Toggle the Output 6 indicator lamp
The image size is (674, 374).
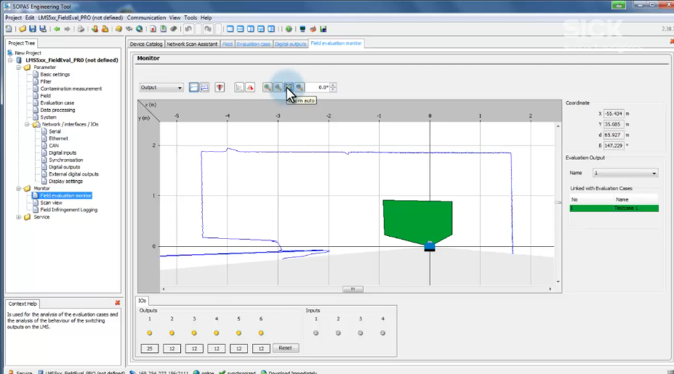coord(261,333)
